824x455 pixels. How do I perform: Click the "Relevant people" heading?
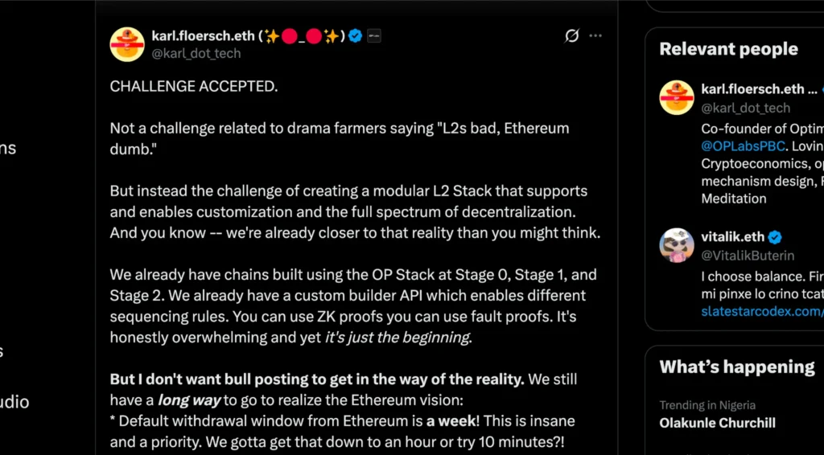point(728,49)
